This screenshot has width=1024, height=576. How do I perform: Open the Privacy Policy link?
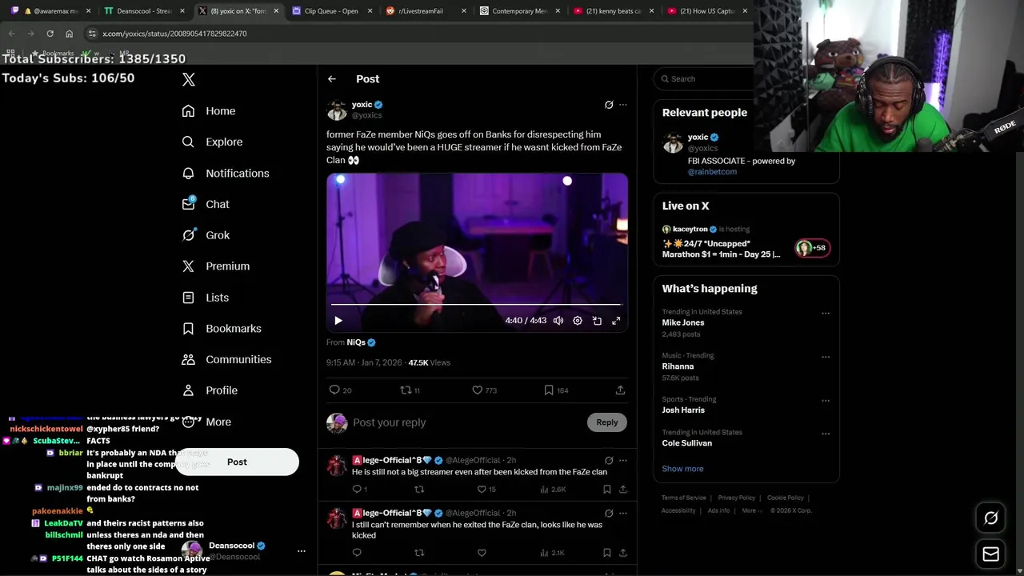click(736, 498)
